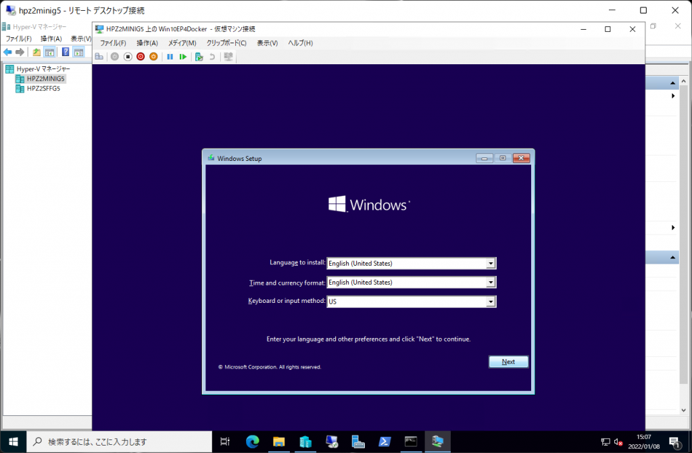Open Windows PowerShell from taskbar
692x453 pixels.
385,442
